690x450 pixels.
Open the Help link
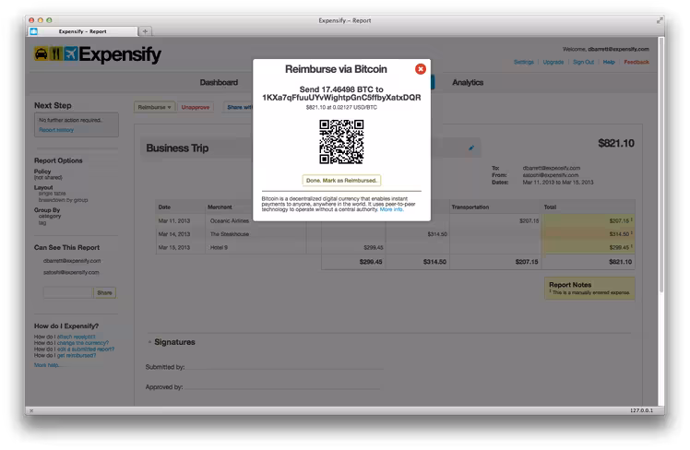(x=609, y=62)
